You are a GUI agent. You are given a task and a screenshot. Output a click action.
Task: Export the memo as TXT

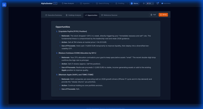pos(153,15)
